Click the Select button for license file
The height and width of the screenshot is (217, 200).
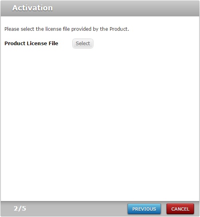pos(83,44)
